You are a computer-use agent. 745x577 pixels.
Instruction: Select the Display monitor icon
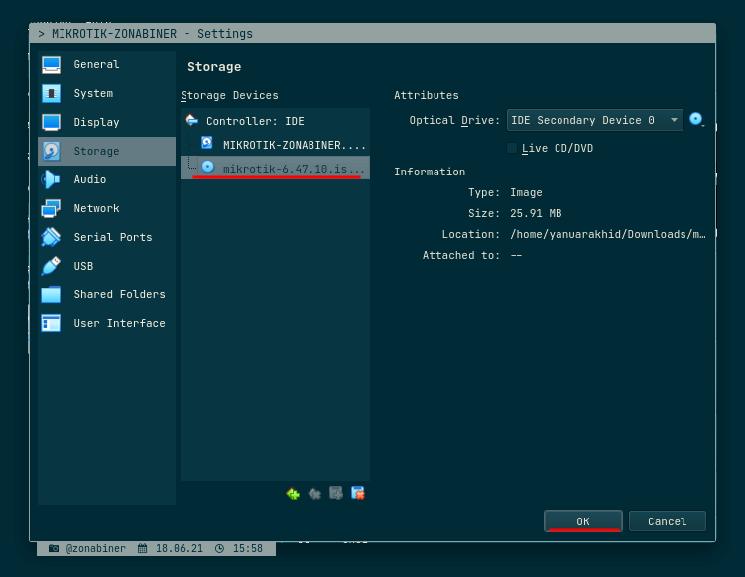point(51,122)
